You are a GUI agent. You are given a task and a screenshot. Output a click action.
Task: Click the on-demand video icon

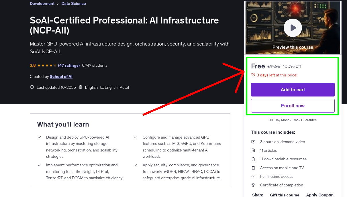[253, 141]
